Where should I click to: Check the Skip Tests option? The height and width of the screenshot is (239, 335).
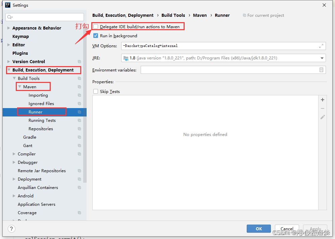tap(96, 91)
